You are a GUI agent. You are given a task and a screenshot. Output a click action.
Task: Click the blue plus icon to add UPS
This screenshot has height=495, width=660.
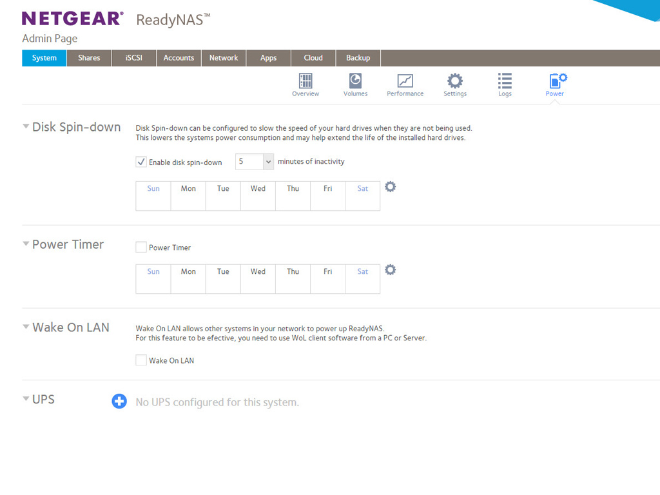pos(119,401)
